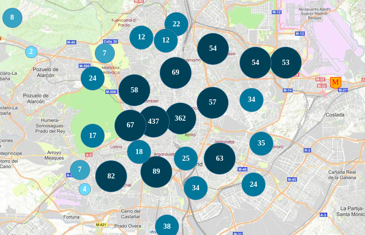Image resolution: width=365 pixels, height=235 pixels.
Task: Open the cluster marker showing 35
Action: (x=261, y=143)
